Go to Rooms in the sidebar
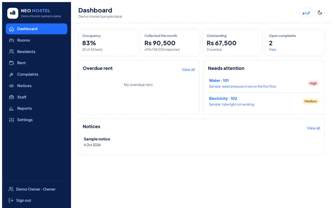 click(x=36, y=40)
